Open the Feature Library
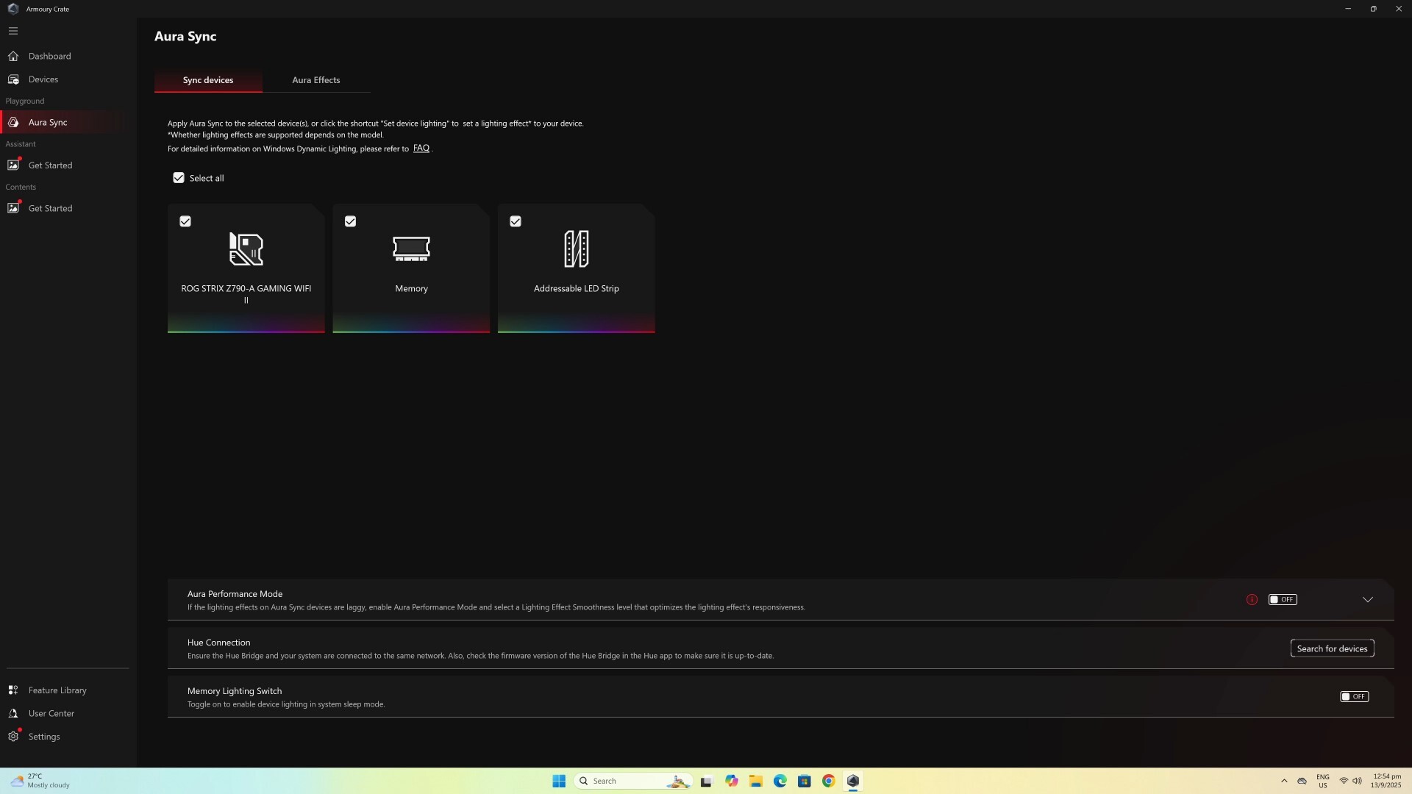Viewport: 1412px width, 794px height. point(57,690)
